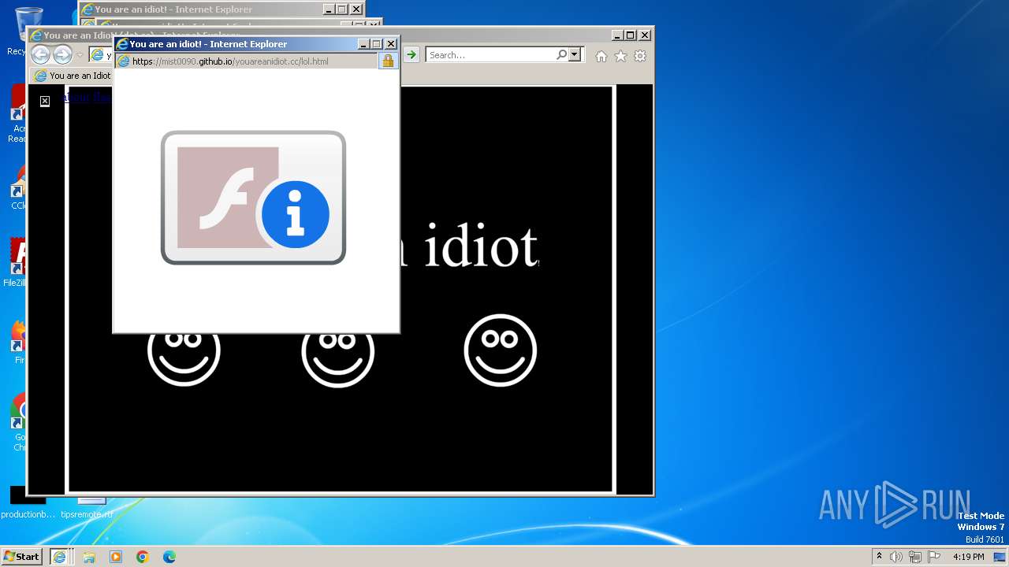Click the network tray icon
Screen dimensions: 1009x567
pos(915,557)
